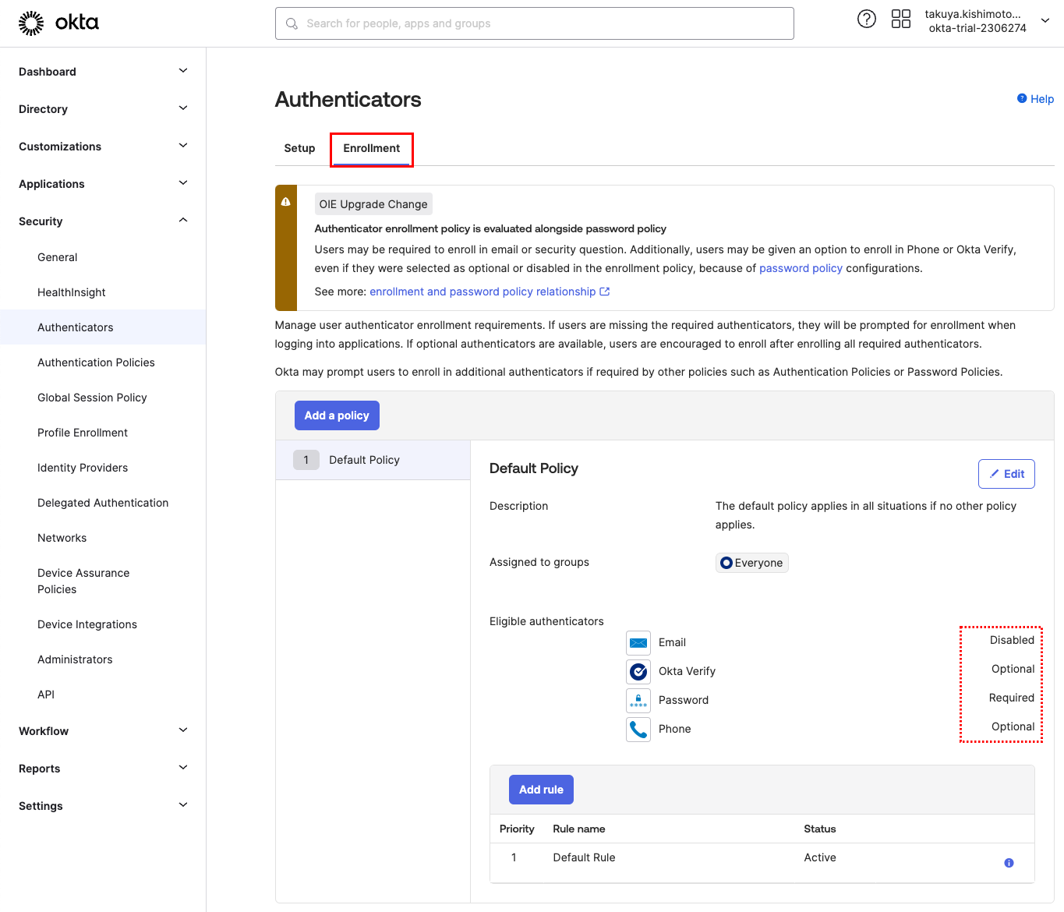The image size is (1064, 912).
Task: Click the Okta Verify authenticator icon
Action: click(638, 671)
